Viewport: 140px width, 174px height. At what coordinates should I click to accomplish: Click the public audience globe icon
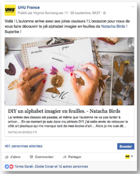coord(105,13)
